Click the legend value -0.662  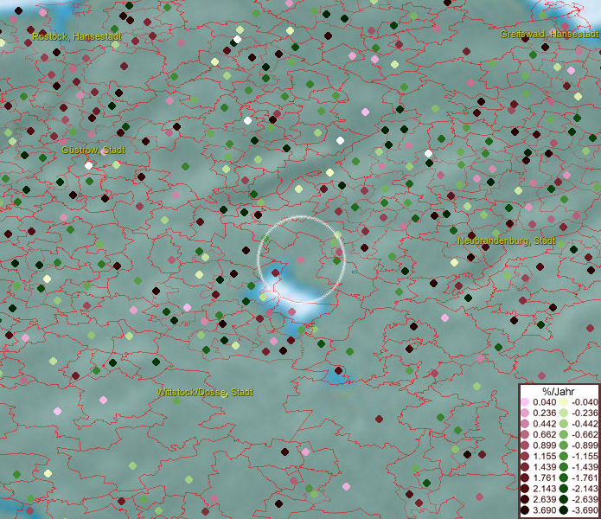[x=585, y=435]
